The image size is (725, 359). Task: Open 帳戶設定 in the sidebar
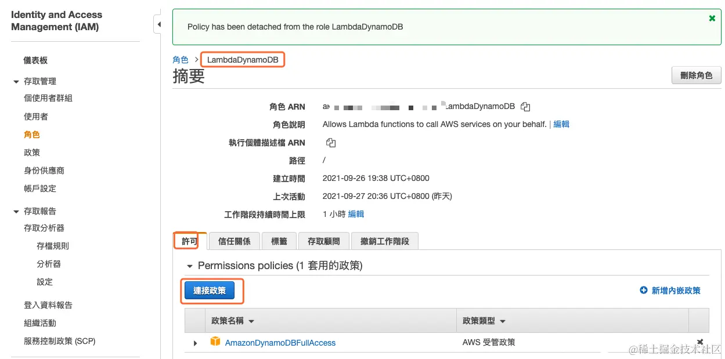pos(39,188)
